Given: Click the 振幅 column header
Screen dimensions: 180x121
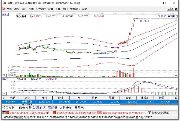Looking at the screenshot, I should (162, 98).
